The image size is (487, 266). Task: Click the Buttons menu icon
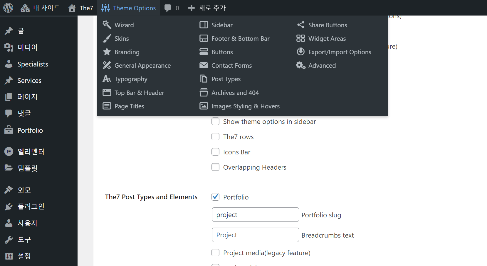click(204, 52)
